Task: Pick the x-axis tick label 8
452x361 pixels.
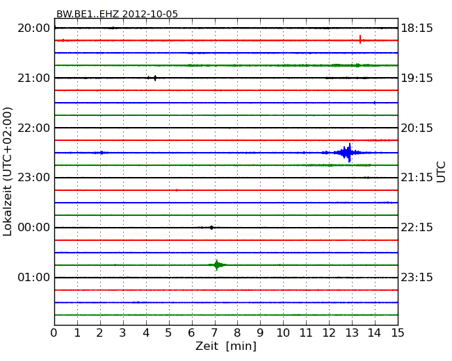Action: [x=237, y=333]
